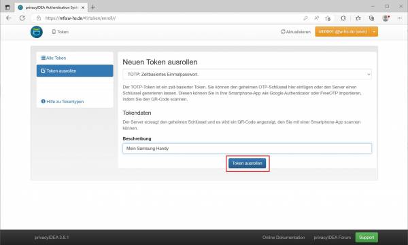Open the orange user account button
The height and width of the screenshot is (245, 408).
[343, 31]
